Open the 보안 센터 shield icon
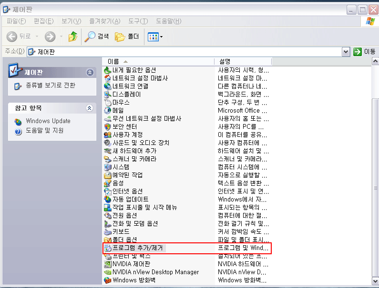 tap(107, 126)
